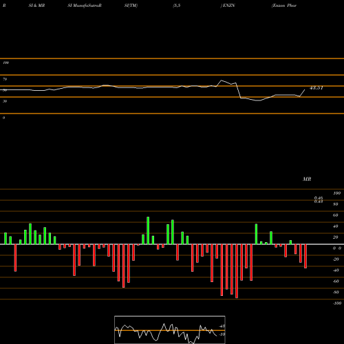Screen dimensions: 344x344
Task: Click the -40 label on histogram scale
Action: tap(336, 270)
